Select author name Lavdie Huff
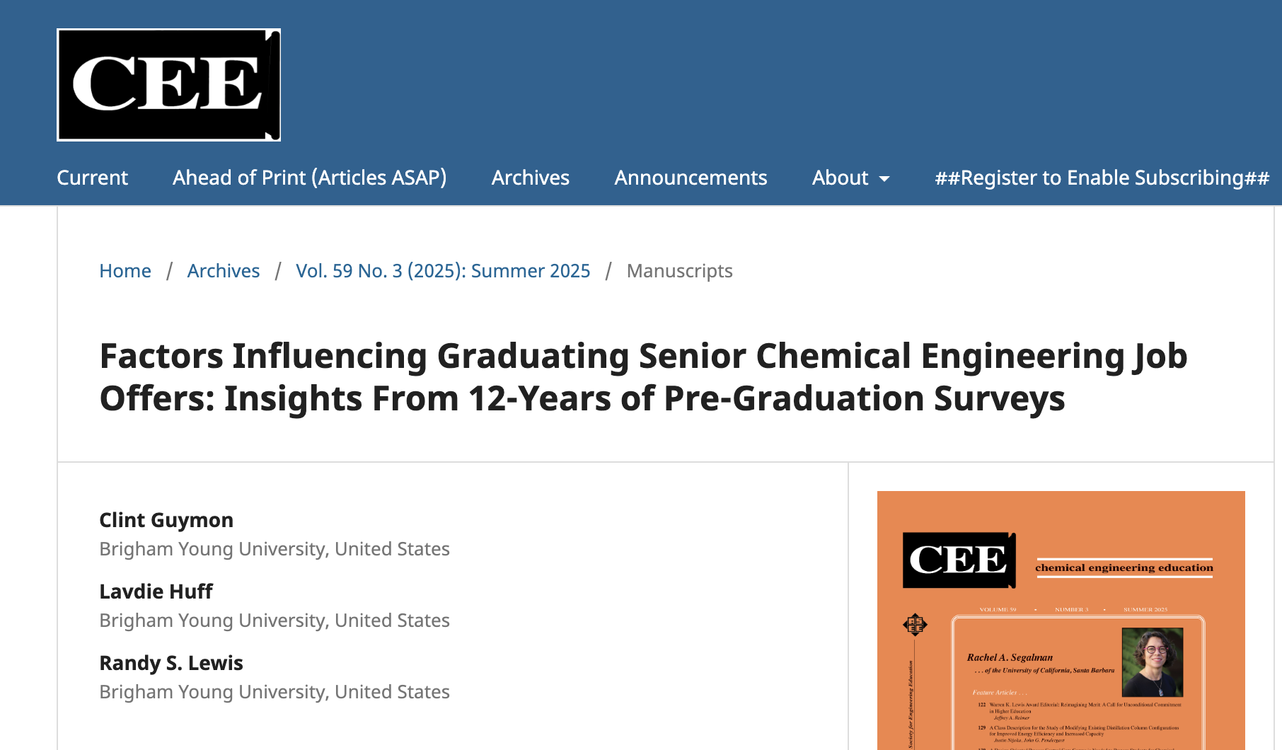The height and width of the screenshot is (750, 1282). click(x=156, y=592)
